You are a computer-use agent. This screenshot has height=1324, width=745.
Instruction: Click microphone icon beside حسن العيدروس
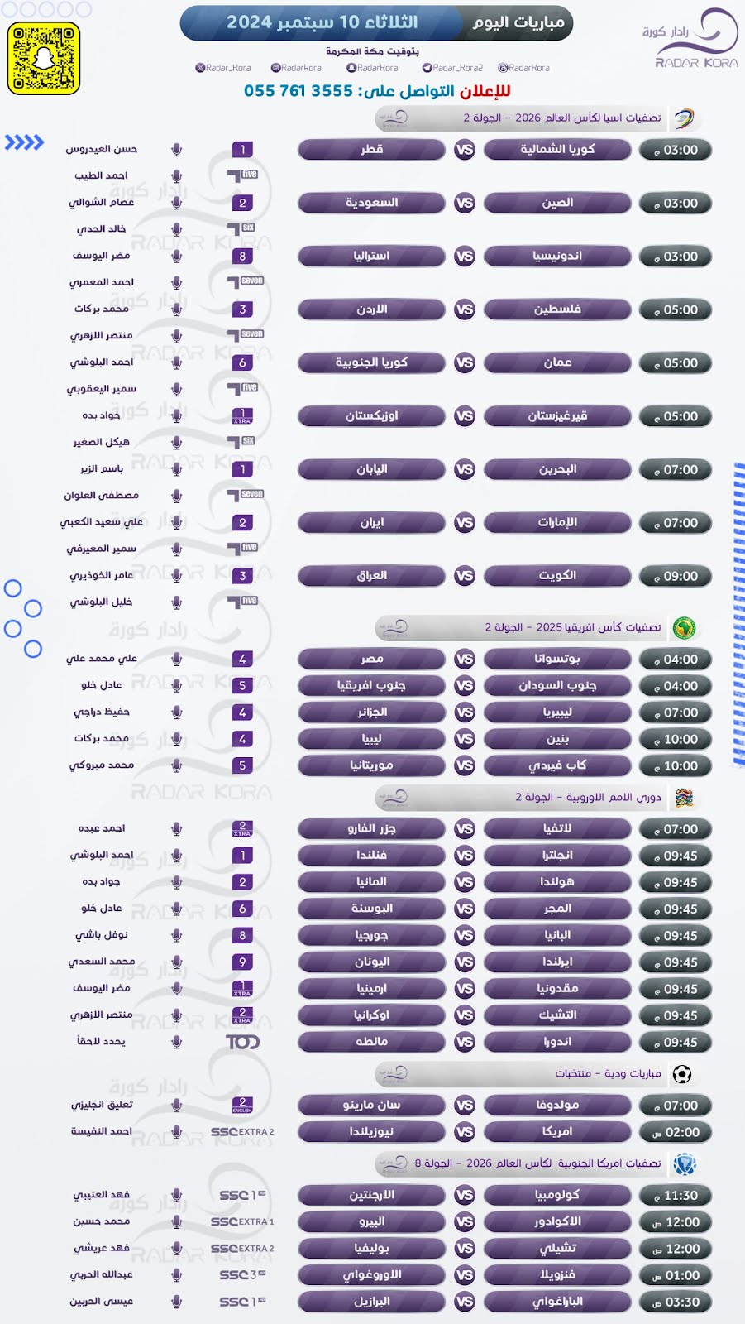click(x=176, y=150)
